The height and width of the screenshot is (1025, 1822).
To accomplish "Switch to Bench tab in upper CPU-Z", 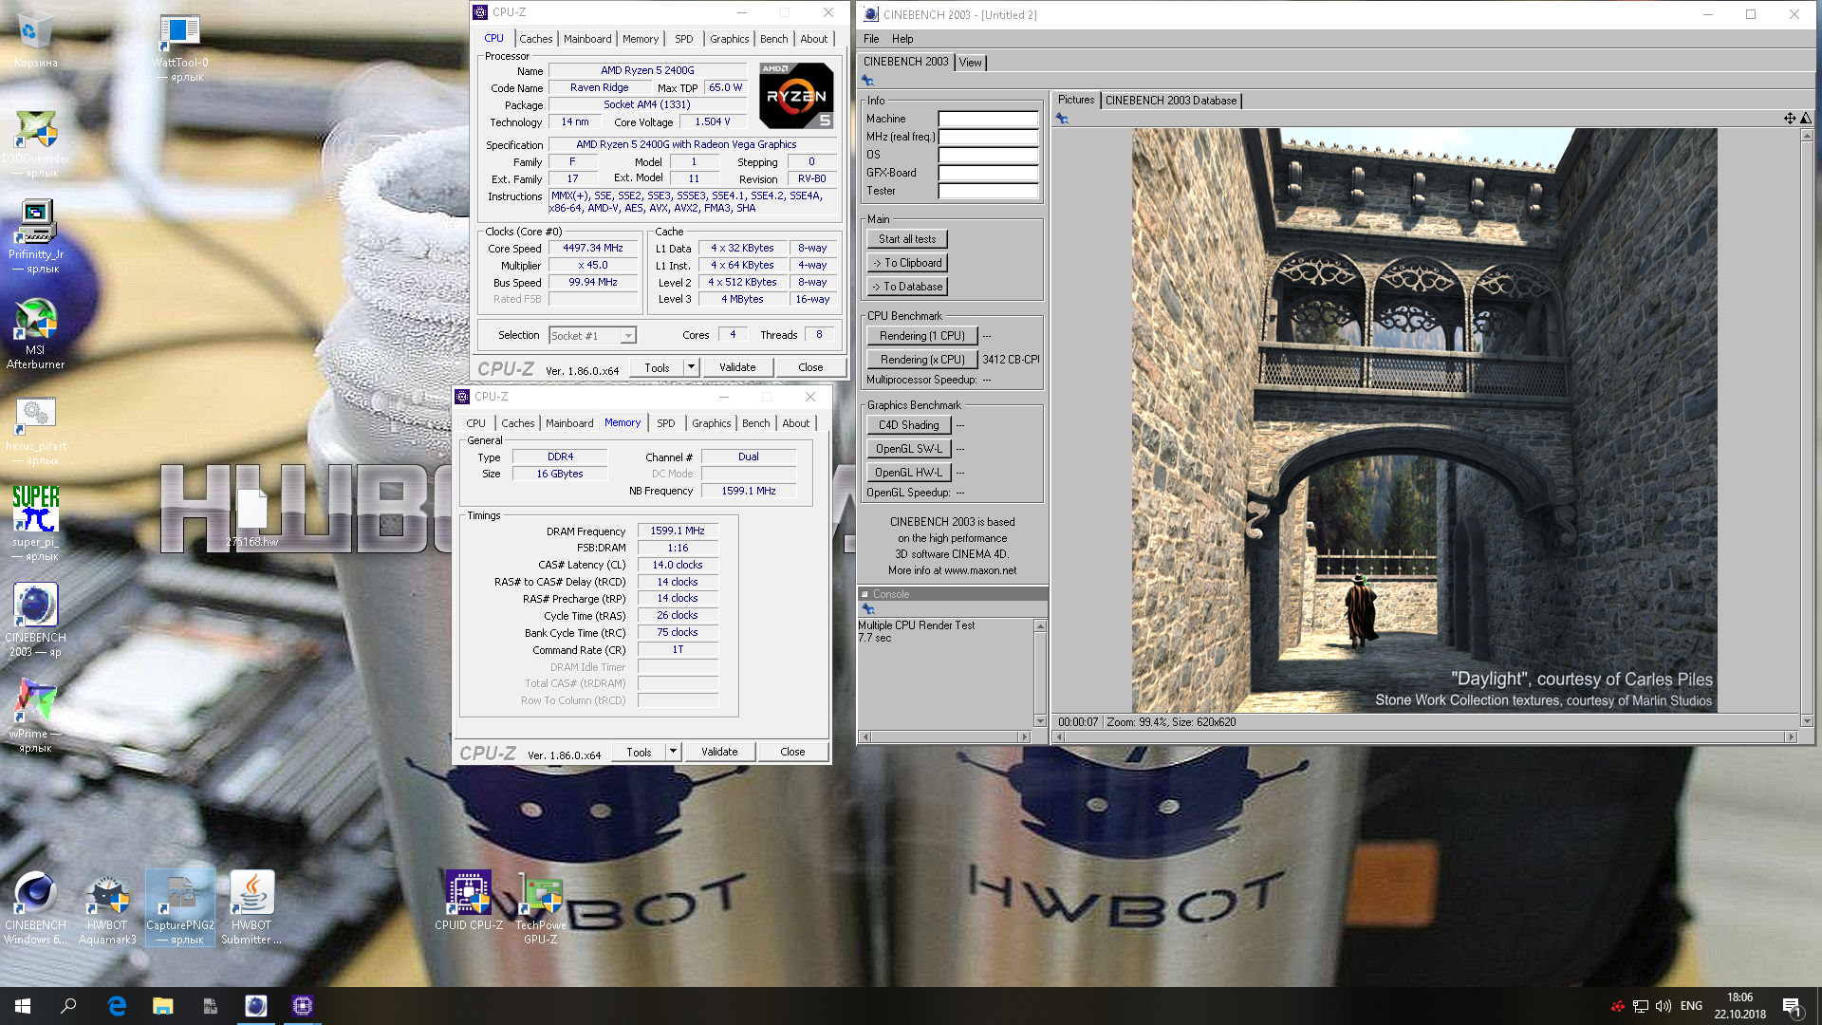I will 774,39.
